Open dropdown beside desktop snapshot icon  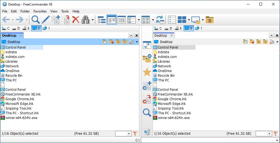coord(203,20)
